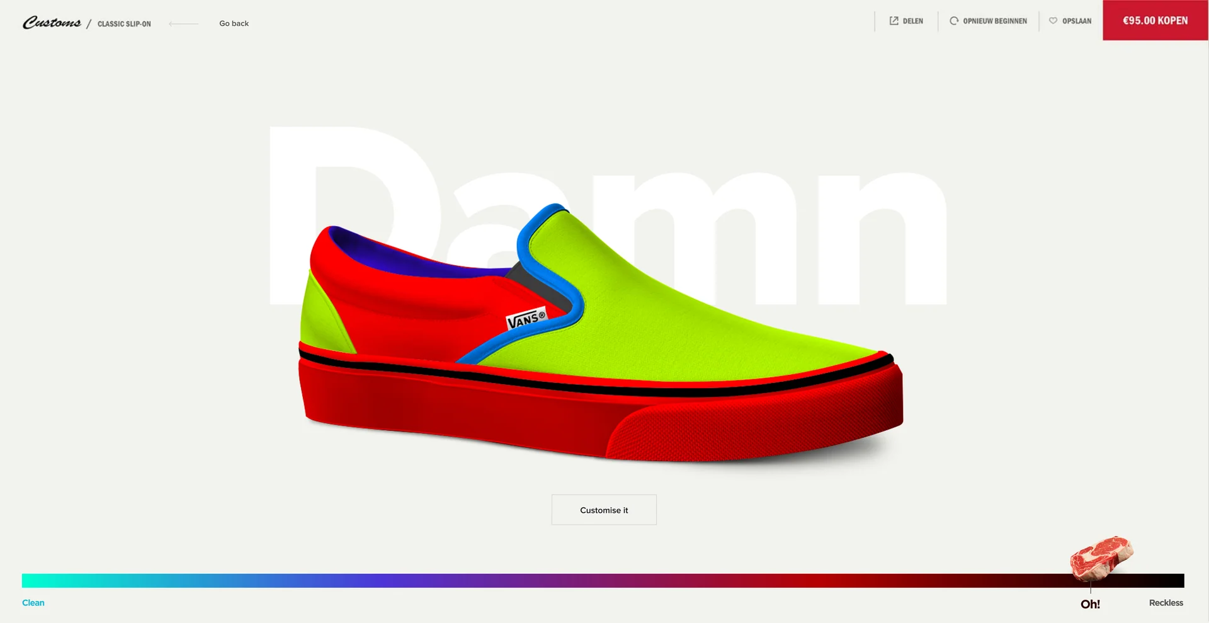Viewport: 1209px width, 623px height.
Task: Select OPSLAAN to save the design
Action: pyautogui.click(x=1070, y=21)
